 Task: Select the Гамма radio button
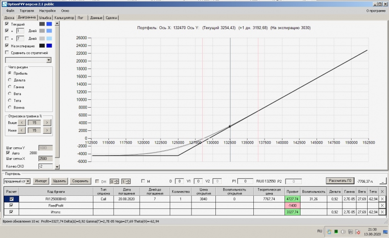point(10,87)
